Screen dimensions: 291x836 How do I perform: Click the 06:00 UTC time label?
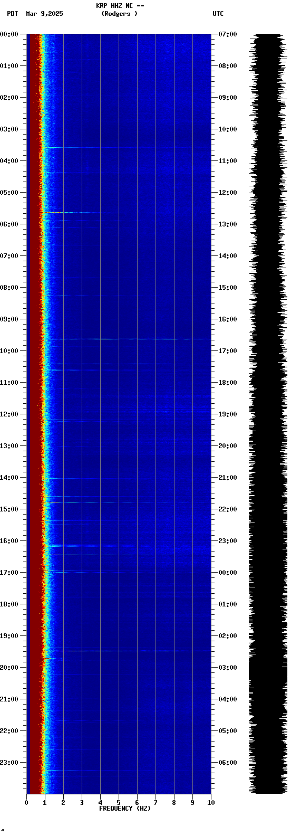pyautogui.click(x=227, y=763)
